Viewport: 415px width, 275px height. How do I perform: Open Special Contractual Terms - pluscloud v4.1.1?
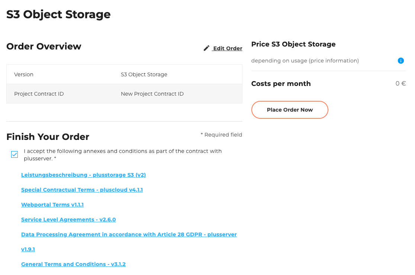coord(82,189)
